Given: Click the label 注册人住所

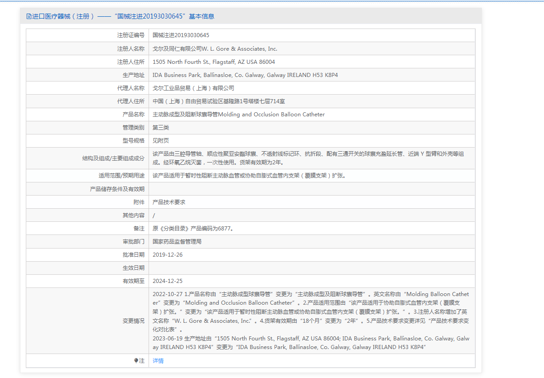Looking at the screenshot, I should click(x=131, y=62).
